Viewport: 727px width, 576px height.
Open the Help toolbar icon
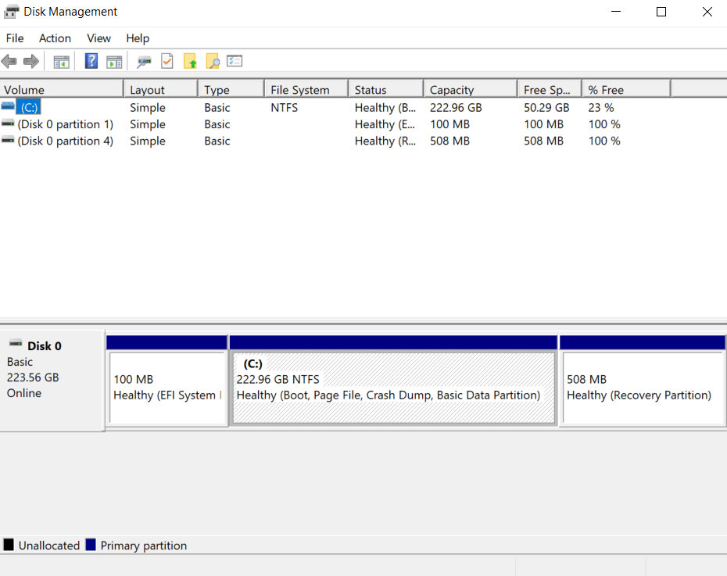click(x=91, y=61)
